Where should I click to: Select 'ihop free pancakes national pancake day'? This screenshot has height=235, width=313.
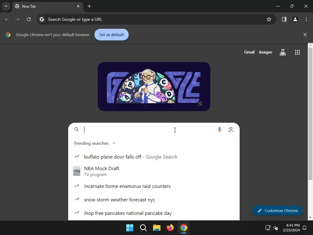154,213
